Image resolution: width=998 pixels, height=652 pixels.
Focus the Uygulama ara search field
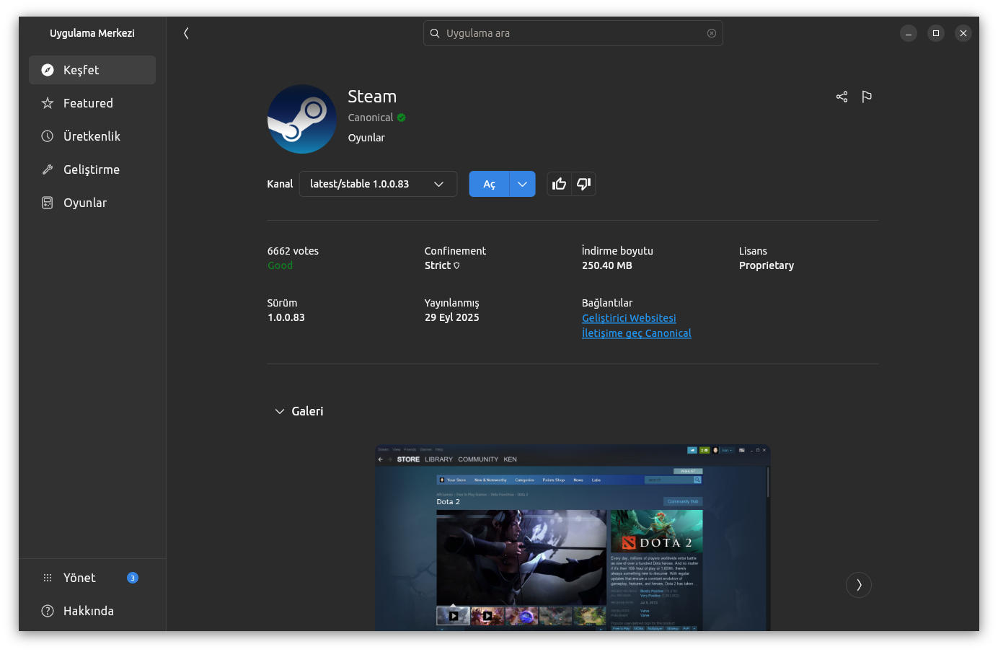point(573,33)
